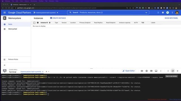This screenshot has width=181, height=101.
Task: Click the Google Cloud Platform logo
Action: [x=20, y=13]
